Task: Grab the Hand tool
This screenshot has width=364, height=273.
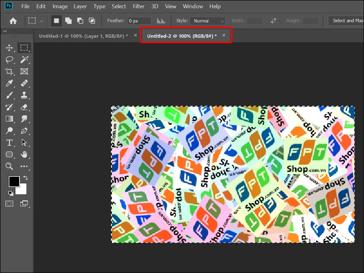Action: click(24, 155)
